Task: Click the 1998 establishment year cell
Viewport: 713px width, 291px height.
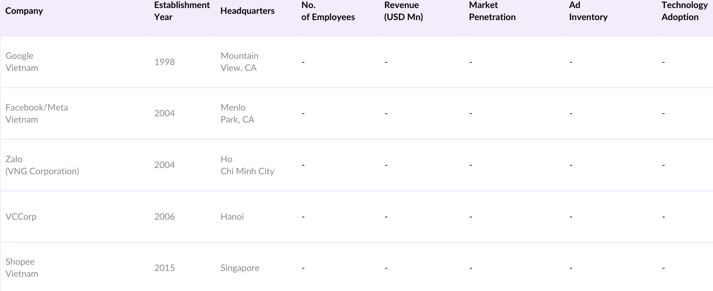Action: point(164,62)
